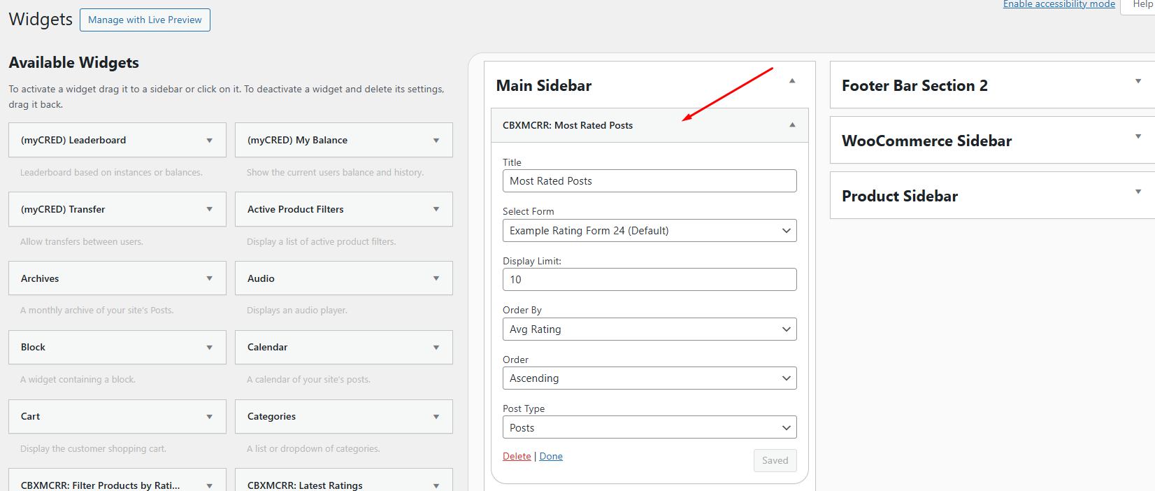Screen dimensions: 1155x491
Task: Click Manage with Live Preview button
Action: (145, 20)
